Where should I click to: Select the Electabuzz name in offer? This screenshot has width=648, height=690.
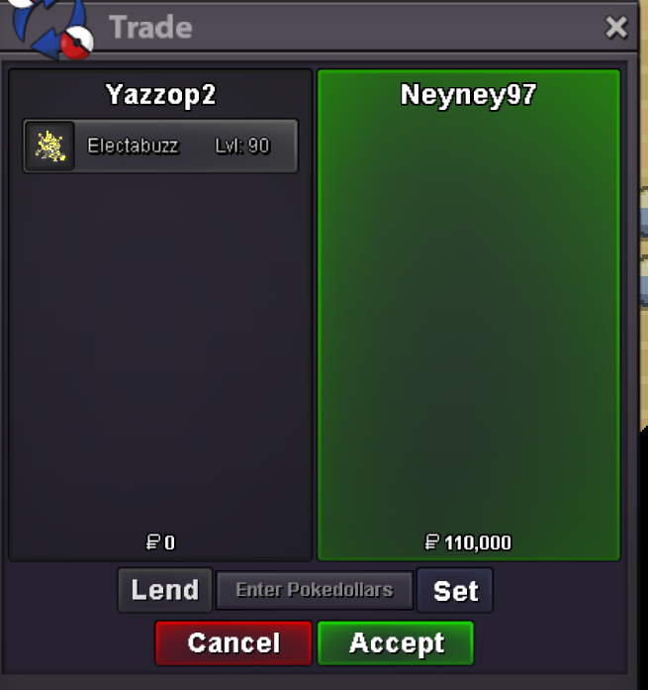133,147
